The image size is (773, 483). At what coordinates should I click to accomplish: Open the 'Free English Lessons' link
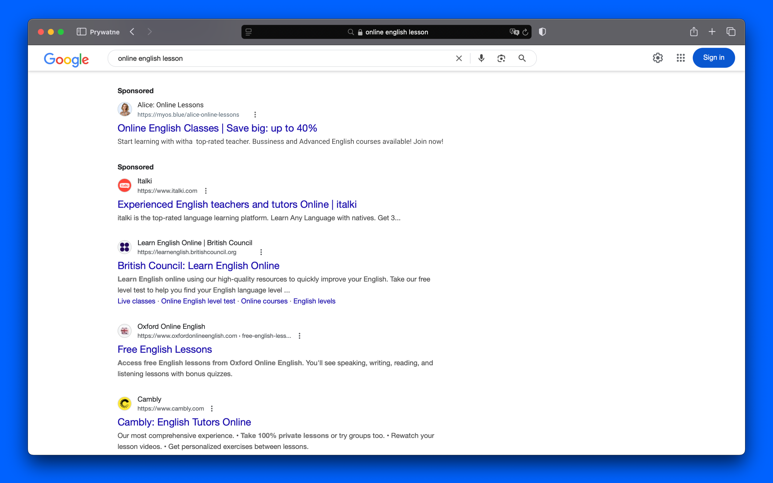click(165, 349)
